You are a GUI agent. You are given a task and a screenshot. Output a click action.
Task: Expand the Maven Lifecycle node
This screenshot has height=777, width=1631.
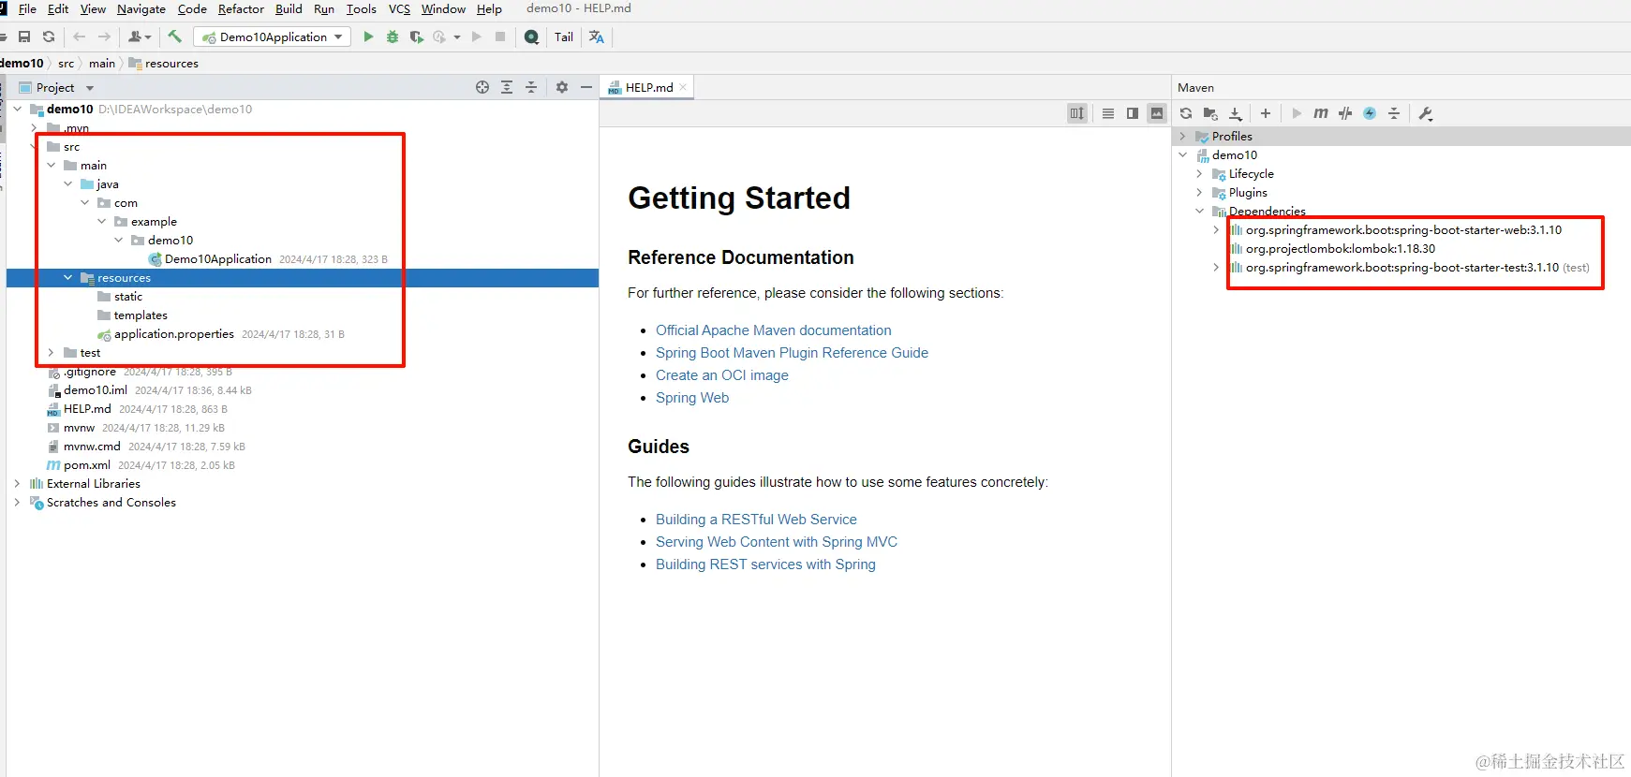click(x=1199, y=174)
